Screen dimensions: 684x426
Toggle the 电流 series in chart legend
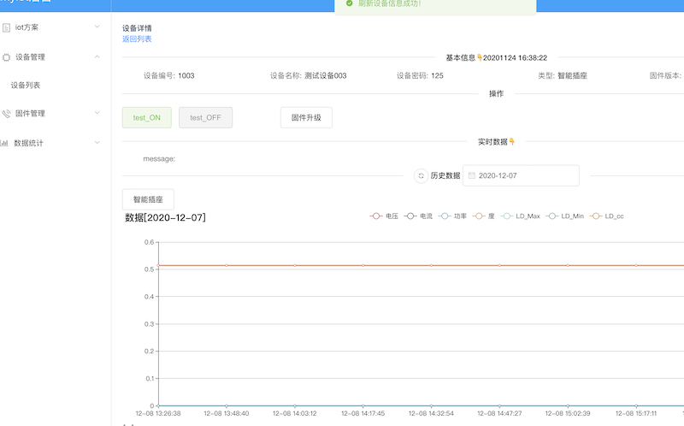[418, 216]
